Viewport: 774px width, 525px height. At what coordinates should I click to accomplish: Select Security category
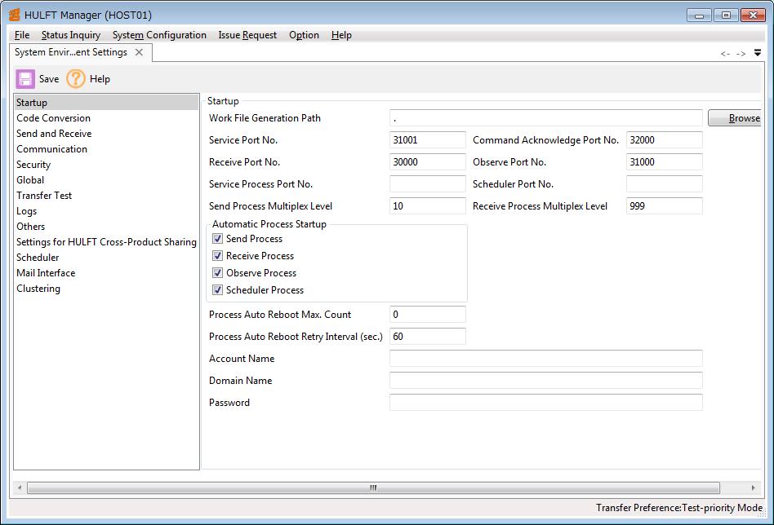click(106, 165)
